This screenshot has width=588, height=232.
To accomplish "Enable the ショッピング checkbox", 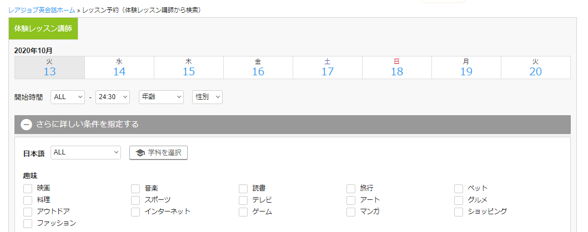I will [459, 212].
